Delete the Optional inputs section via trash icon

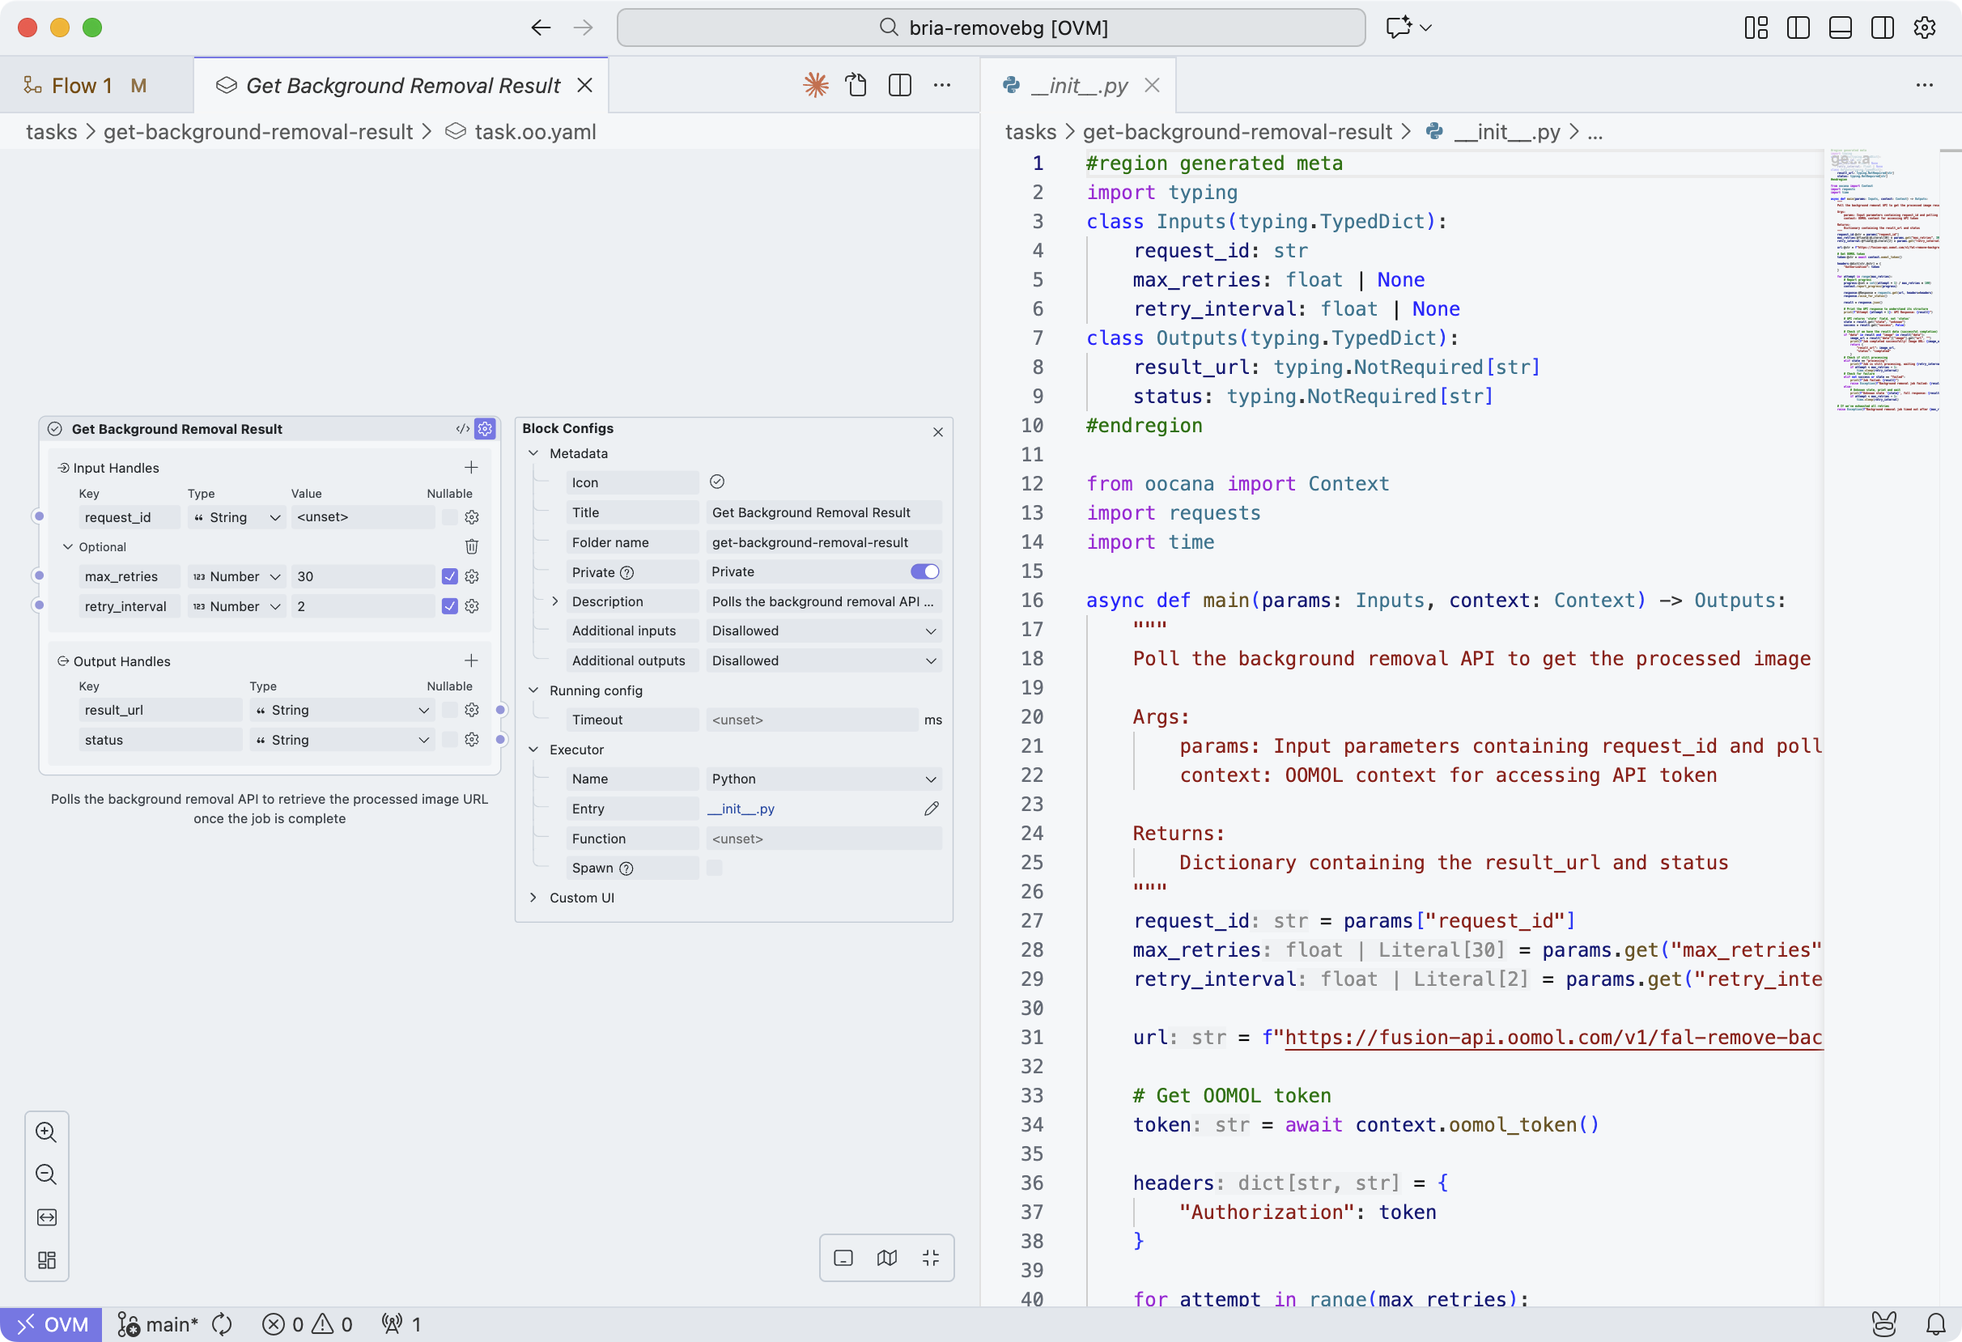tap(472, 547)
